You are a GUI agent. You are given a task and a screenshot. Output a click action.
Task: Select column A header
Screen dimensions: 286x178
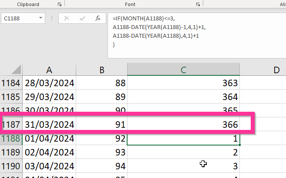49,70
